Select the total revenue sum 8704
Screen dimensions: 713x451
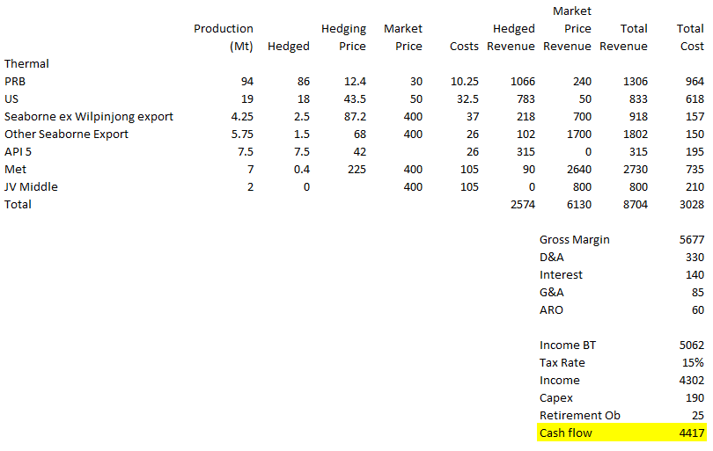click(x=633, y=204)
